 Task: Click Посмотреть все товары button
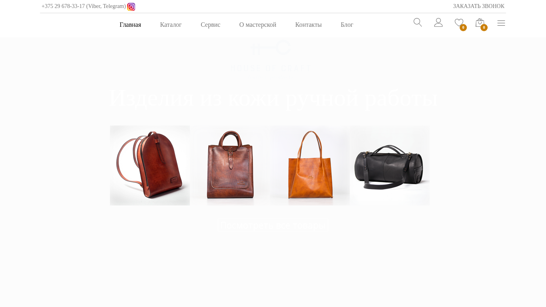coord(273,225)
